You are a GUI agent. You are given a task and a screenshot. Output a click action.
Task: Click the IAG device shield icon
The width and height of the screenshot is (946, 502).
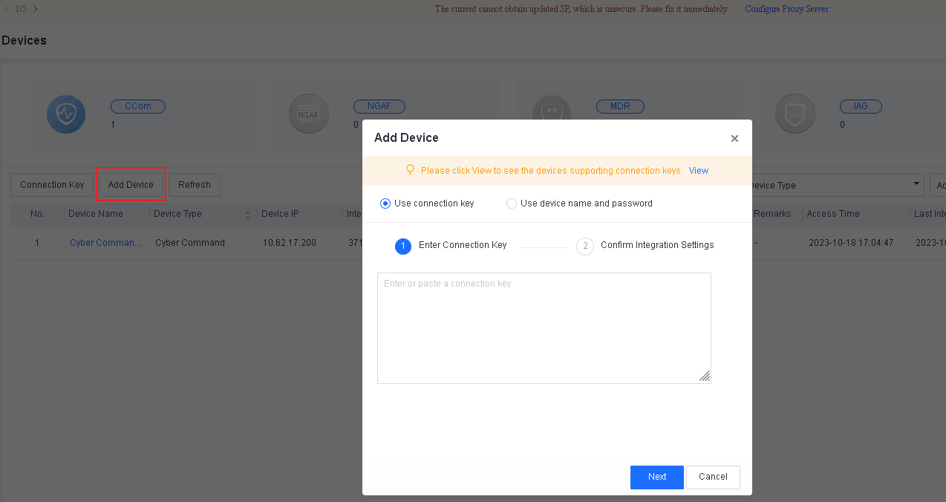pyautogui.click(x=794, y=115)
